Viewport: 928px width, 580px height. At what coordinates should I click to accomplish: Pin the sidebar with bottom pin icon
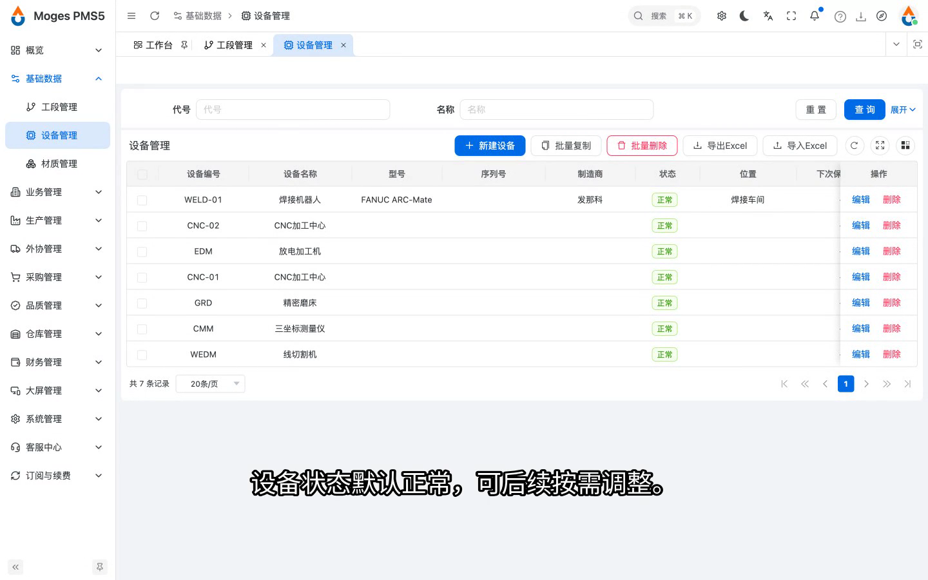(100, 567)
